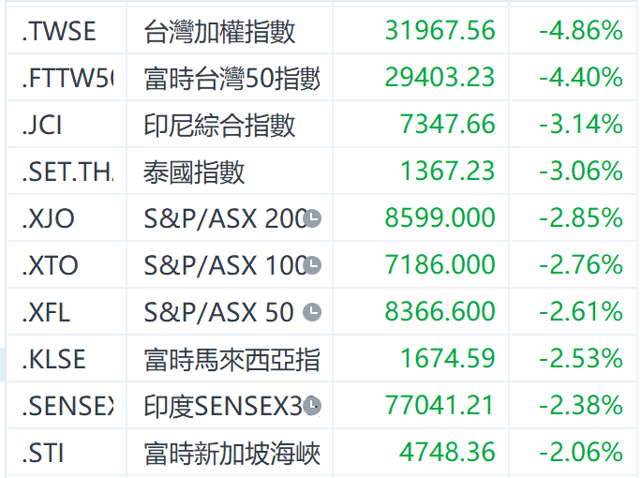Click the -4.40% change value
The width and height of the screenshot is (642, 478).
coord(581,78)
